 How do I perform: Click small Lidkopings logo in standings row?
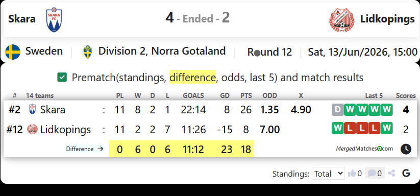point(32,129)
